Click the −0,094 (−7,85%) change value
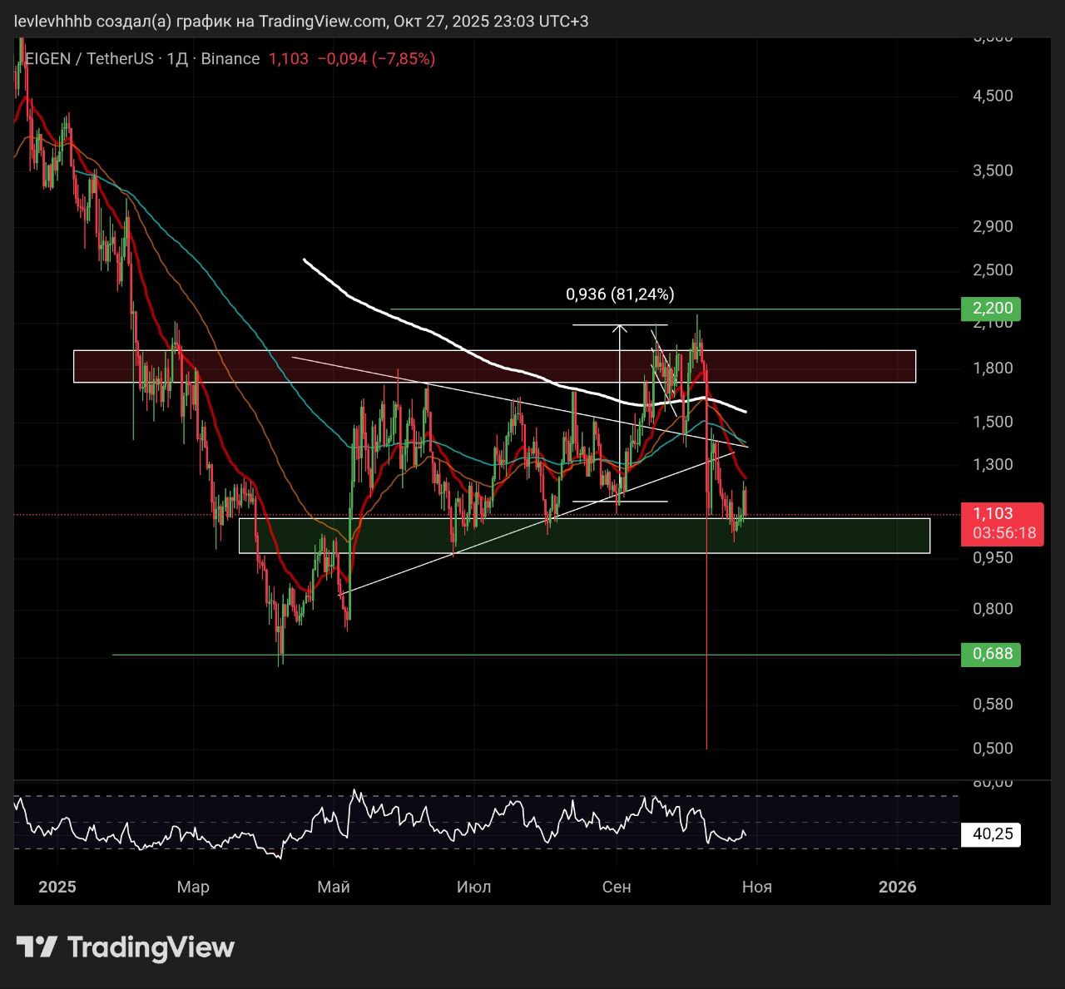Viewport: 1065px width, 989px height. [376, 59]
